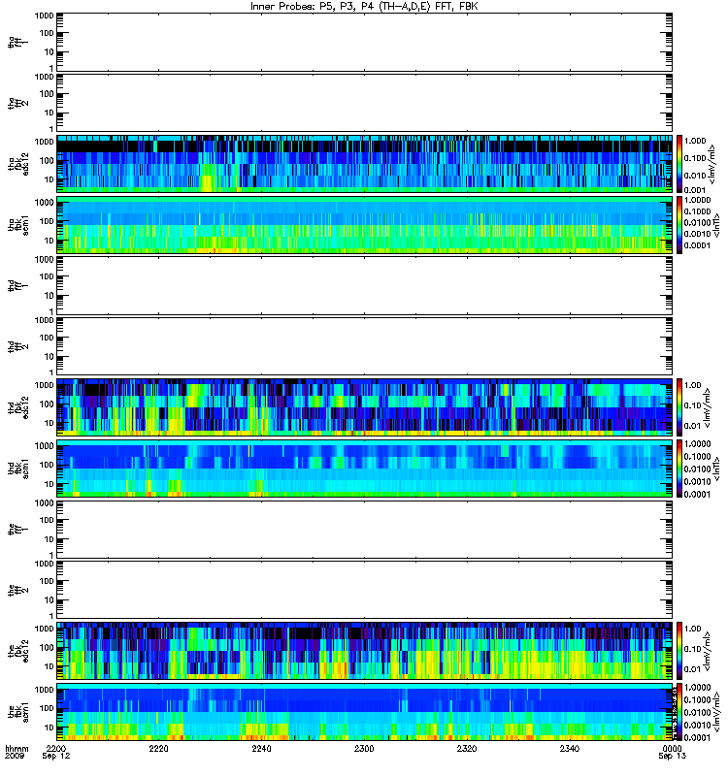Click the 'thd fbk scm1' y-axis label
Screen dimensions: 728x776
tap(18, 469)
